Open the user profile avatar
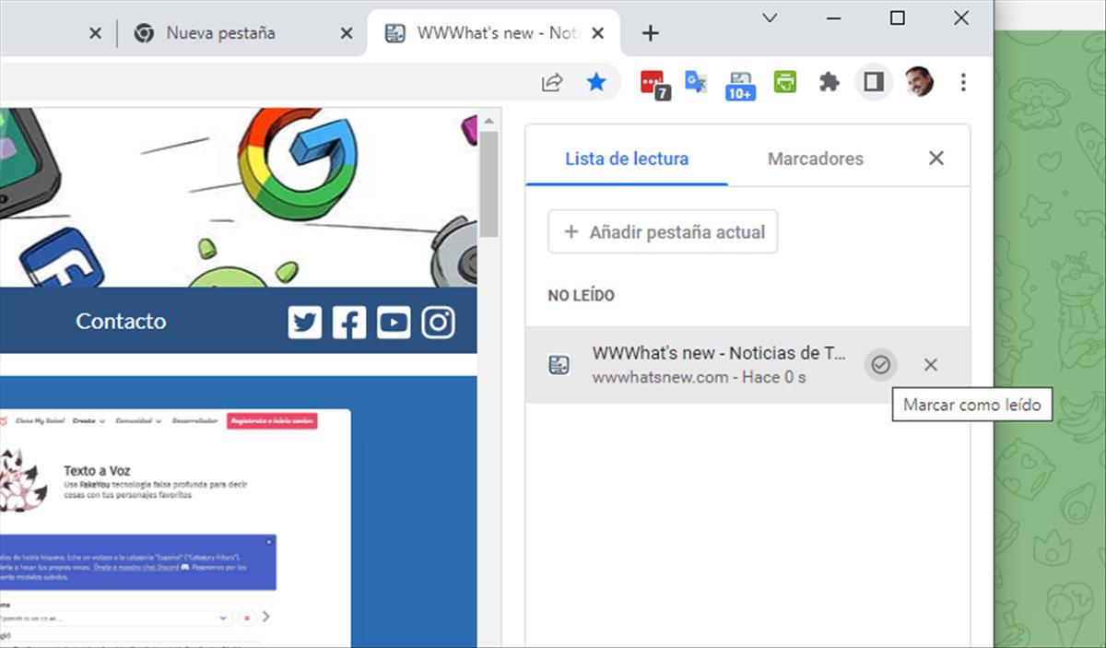1106x648 pixels. tap(919, 83)
